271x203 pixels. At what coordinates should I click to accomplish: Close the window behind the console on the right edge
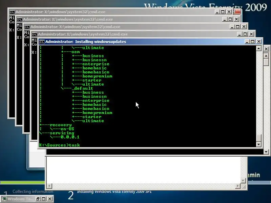[266, 49]
